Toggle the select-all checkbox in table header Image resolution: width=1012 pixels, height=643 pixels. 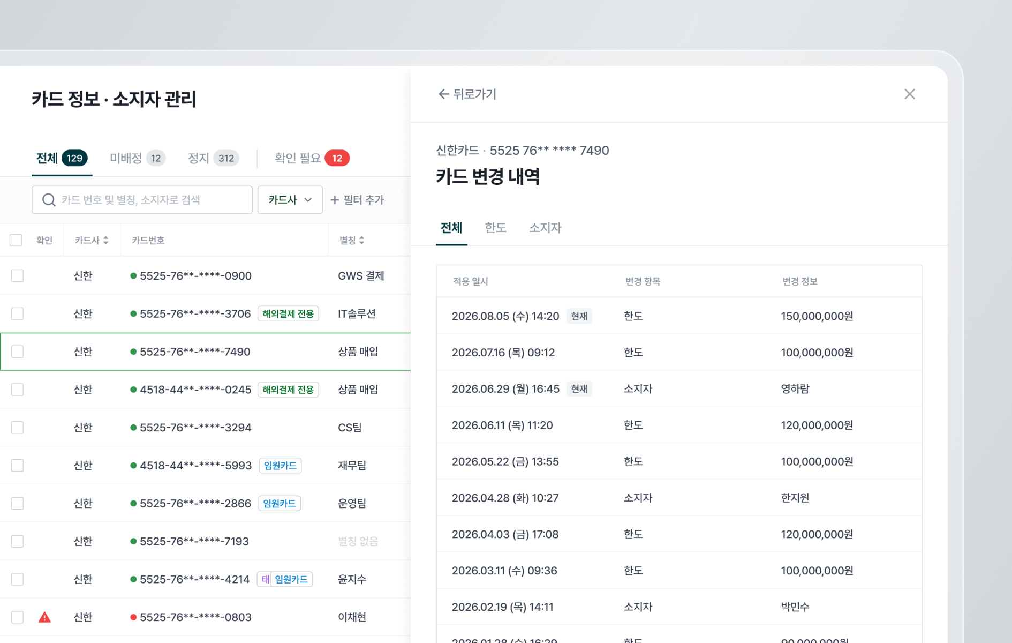(16, 240)
